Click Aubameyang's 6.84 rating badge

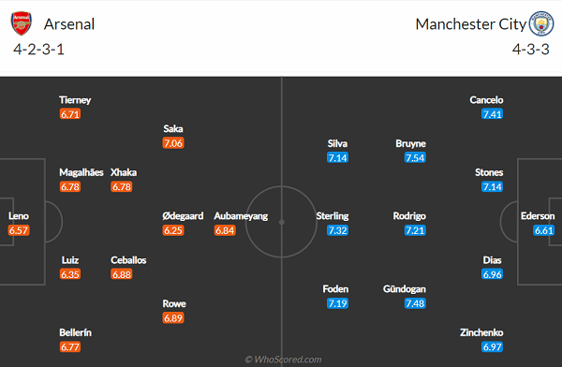click(x=225, y=230)
